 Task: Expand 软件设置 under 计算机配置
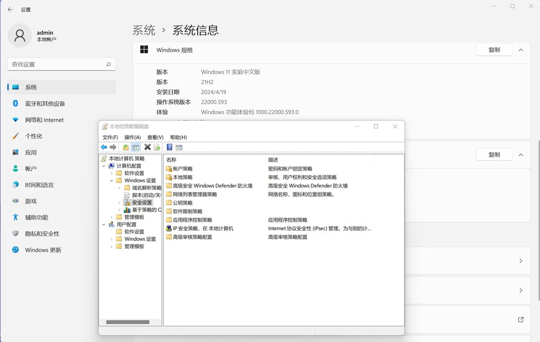[112, 173]
